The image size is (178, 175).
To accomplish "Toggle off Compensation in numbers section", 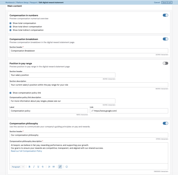I will [166, 15].
